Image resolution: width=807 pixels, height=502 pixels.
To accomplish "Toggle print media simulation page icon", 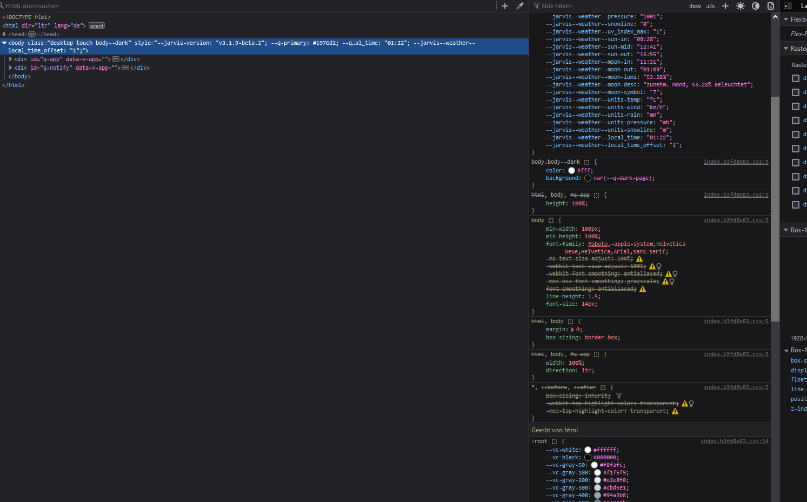I will pyautogui.click(x=771, y=6).
